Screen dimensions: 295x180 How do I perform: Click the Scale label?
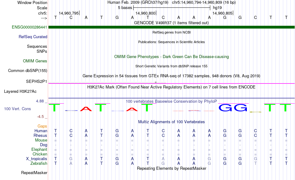pyautogui.click(x=42, y=8)
